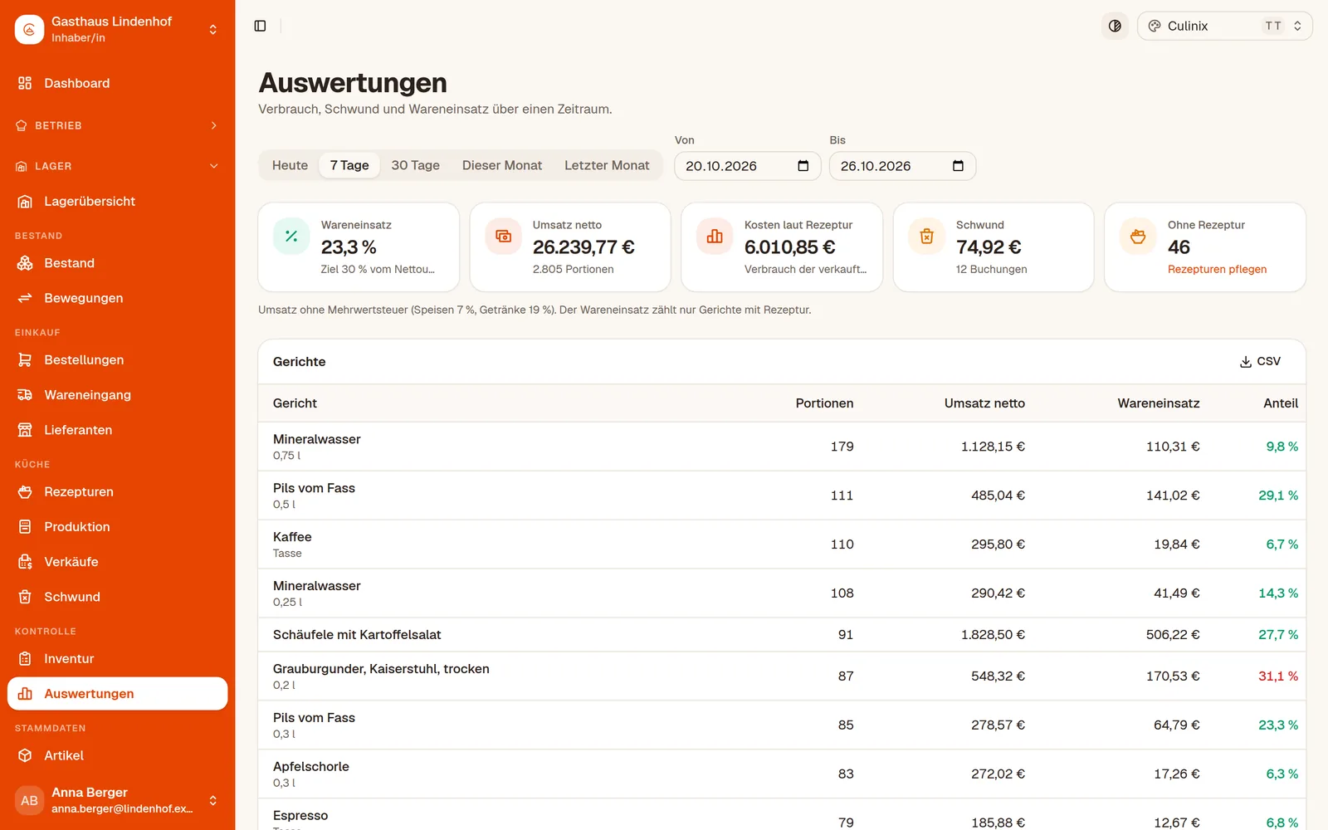
Task: Open the Gasthaus Lindenhof organization switcher
Action: pyautogui.click(x=117, y=29)
